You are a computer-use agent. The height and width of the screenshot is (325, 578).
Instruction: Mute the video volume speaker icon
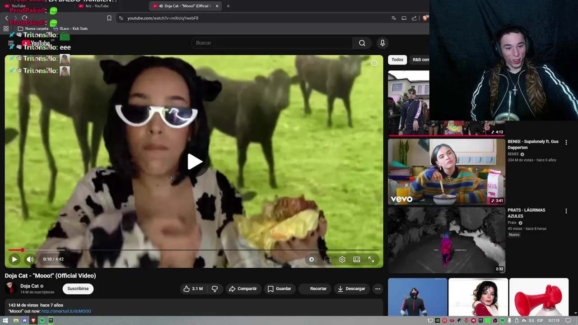[x=30, y=259]
